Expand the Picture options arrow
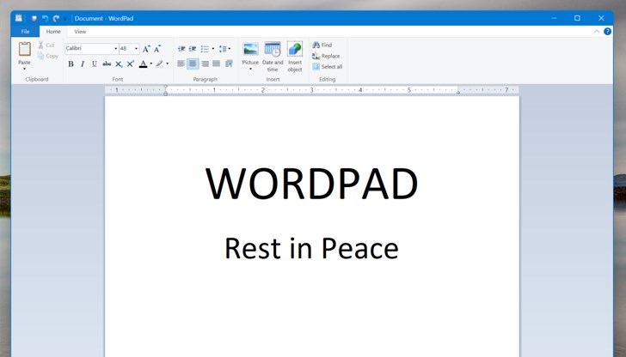Image resolution: width=626 pixels, height=357 pixels. click(251, 70)
